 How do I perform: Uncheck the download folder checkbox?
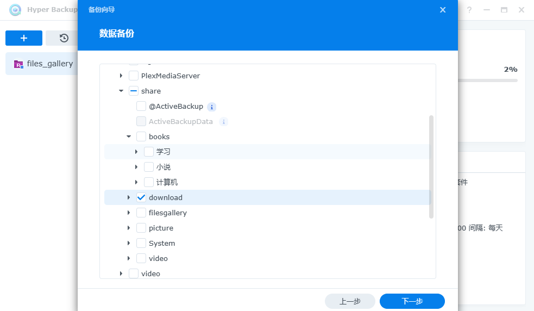click(141, 197)
